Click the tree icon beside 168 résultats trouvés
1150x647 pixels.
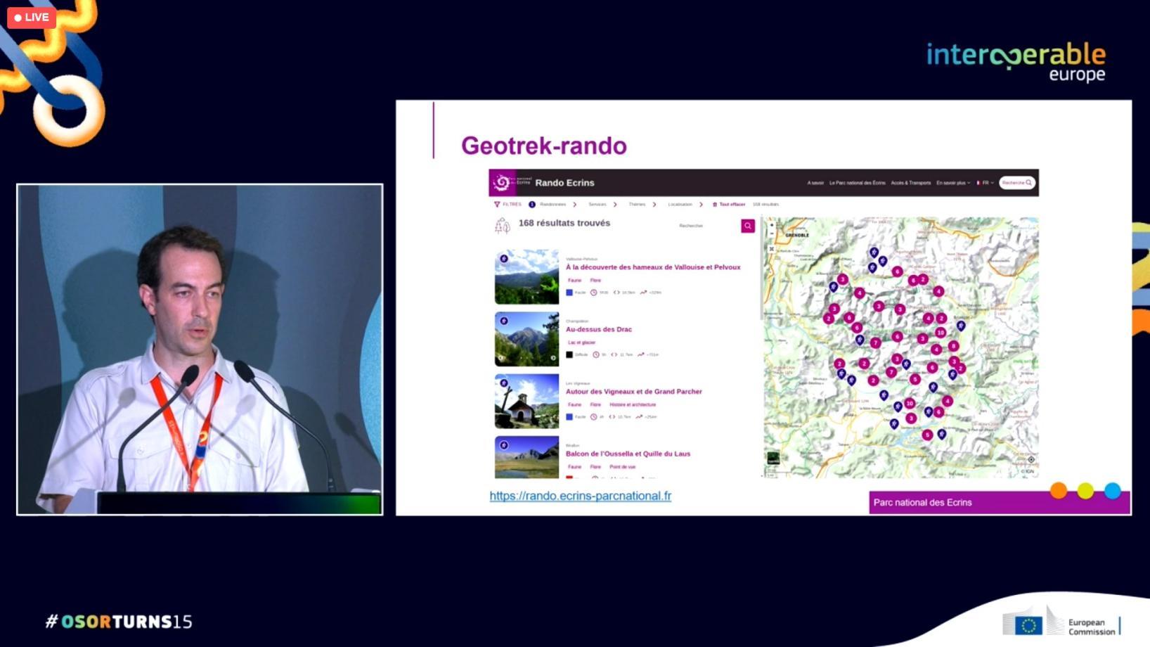[x=502, y=226]
